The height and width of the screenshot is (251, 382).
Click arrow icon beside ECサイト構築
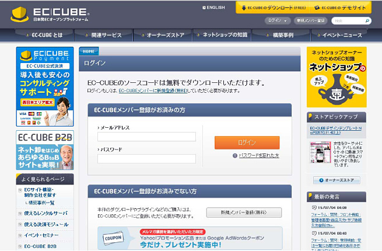coord(20,190)
